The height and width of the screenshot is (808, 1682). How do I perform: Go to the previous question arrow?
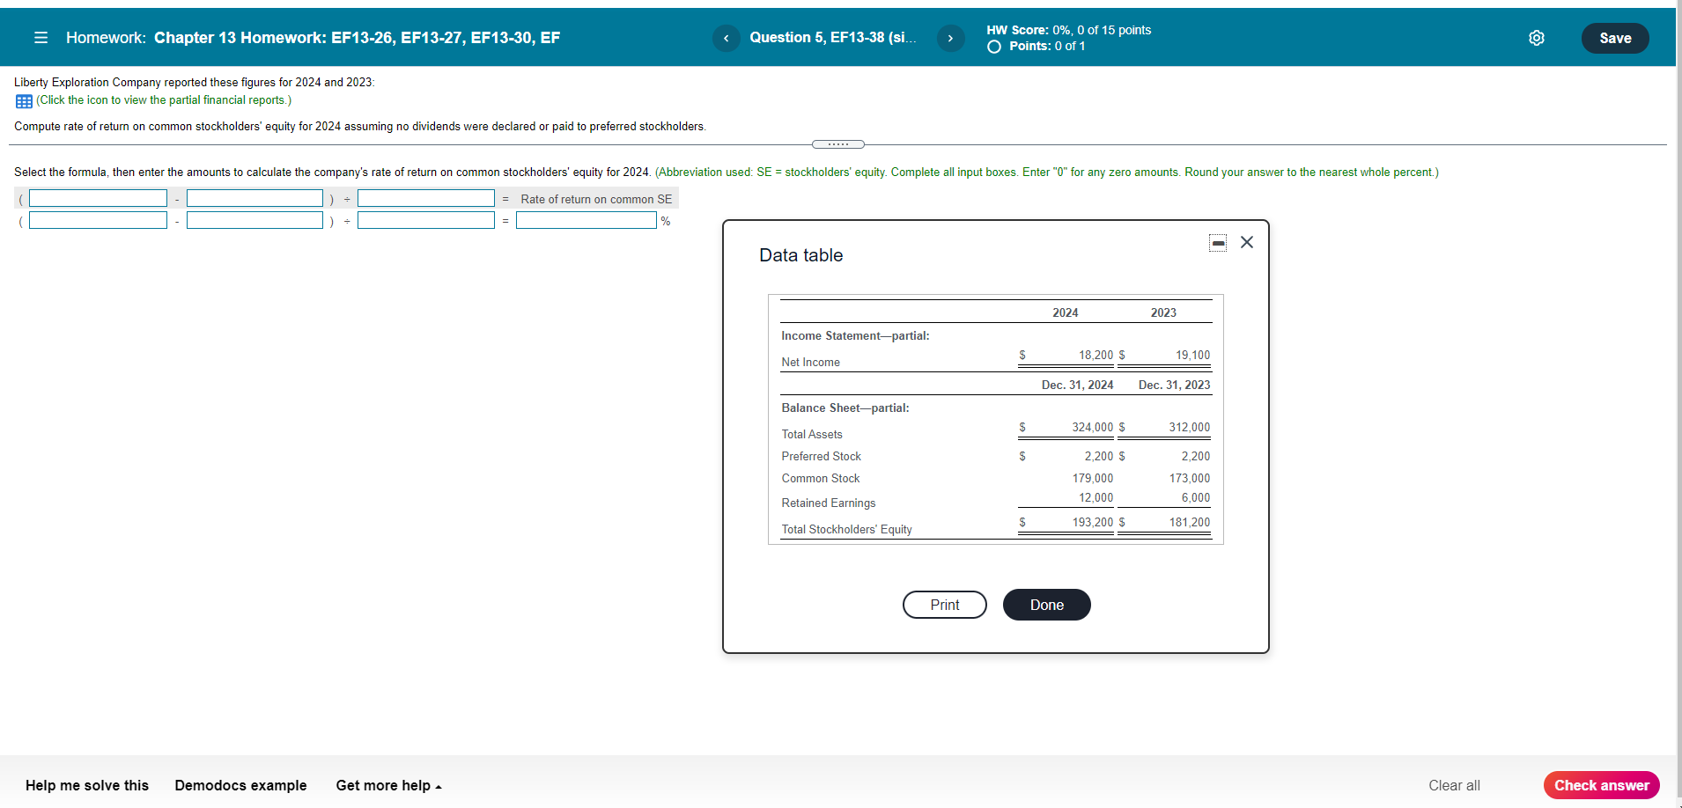point(726,38)
